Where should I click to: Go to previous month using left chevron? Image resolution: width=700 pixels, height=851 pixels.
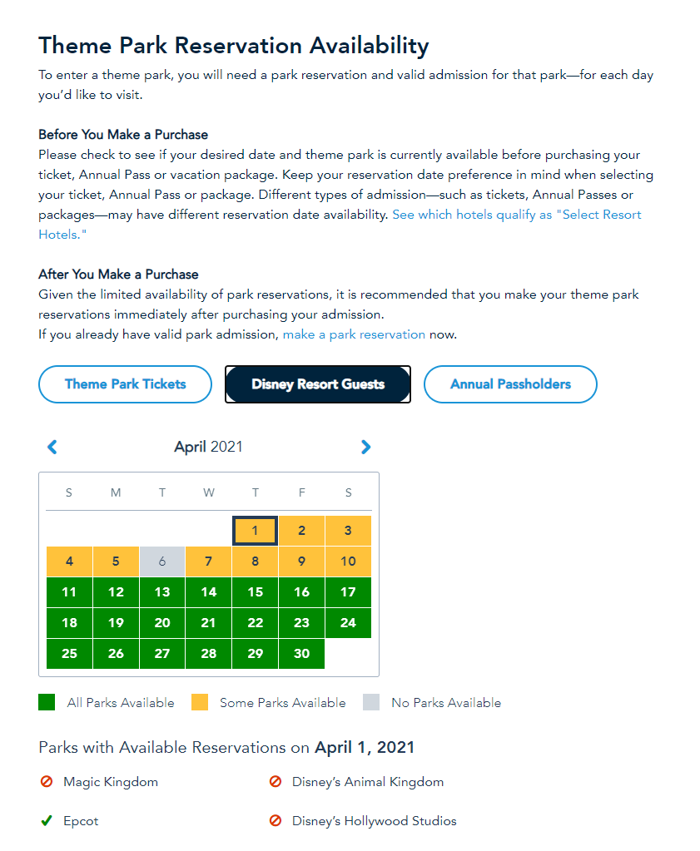click(52, 447)
